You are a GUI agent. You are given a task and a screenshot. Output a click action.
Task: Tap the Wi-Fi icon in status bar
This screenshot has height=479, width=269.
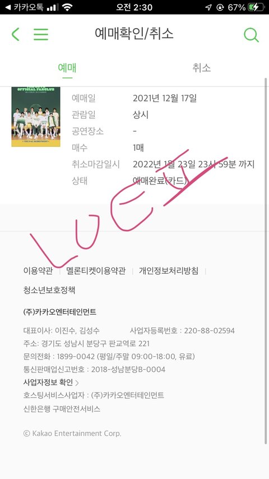(x=67, y=7)
